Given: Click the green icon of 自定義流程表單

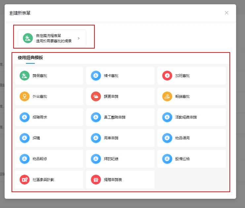Looking at the screenshot, I should coord(28,38).
